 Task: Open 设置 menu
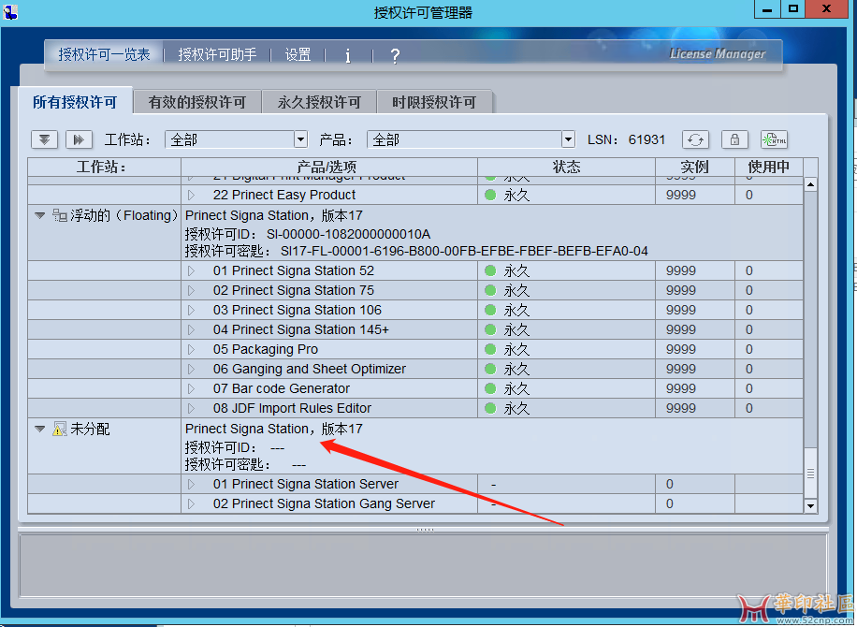[298, 54]
